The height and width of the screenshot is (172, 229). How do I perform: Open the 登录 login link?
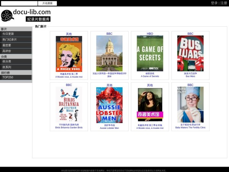click(x=214, y=3)
